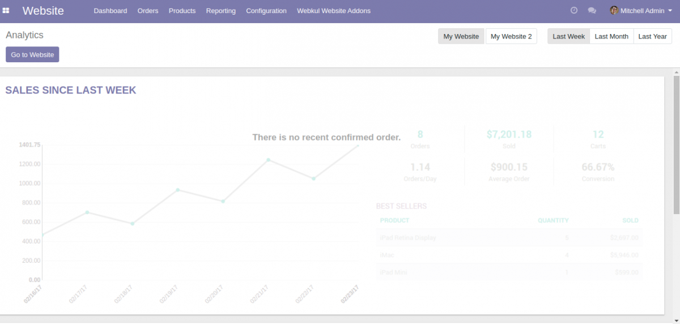Click the $7,201.18 Sold statistic
The width and height of the screenshot is (680, 324).
[509, 139]
